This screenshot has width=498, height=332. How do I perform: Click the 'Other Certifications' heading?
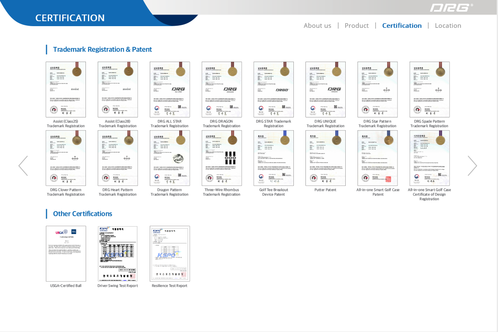pyautogui.click(x=83, y=214)
